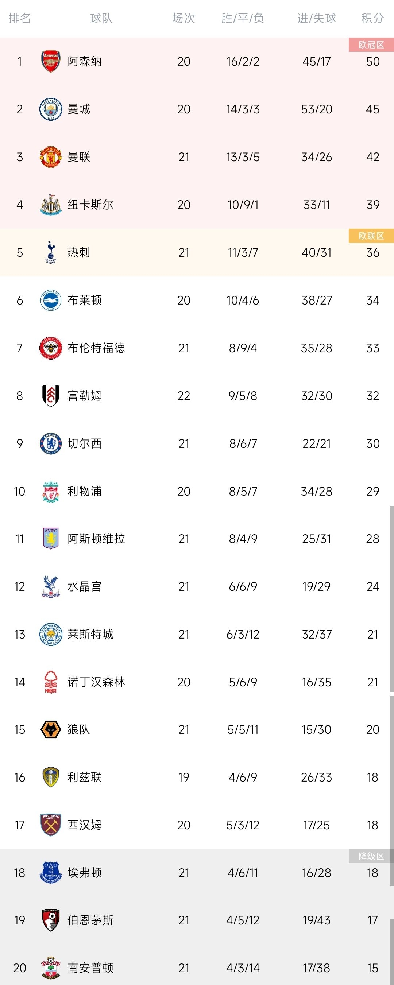
Task: Tap the Nottingham Forest tree logo
Action: pos(50,682)
